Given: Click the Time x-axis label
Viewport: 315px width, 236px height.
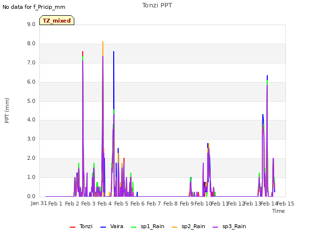Looking at the screenshot, I should 279,211.
